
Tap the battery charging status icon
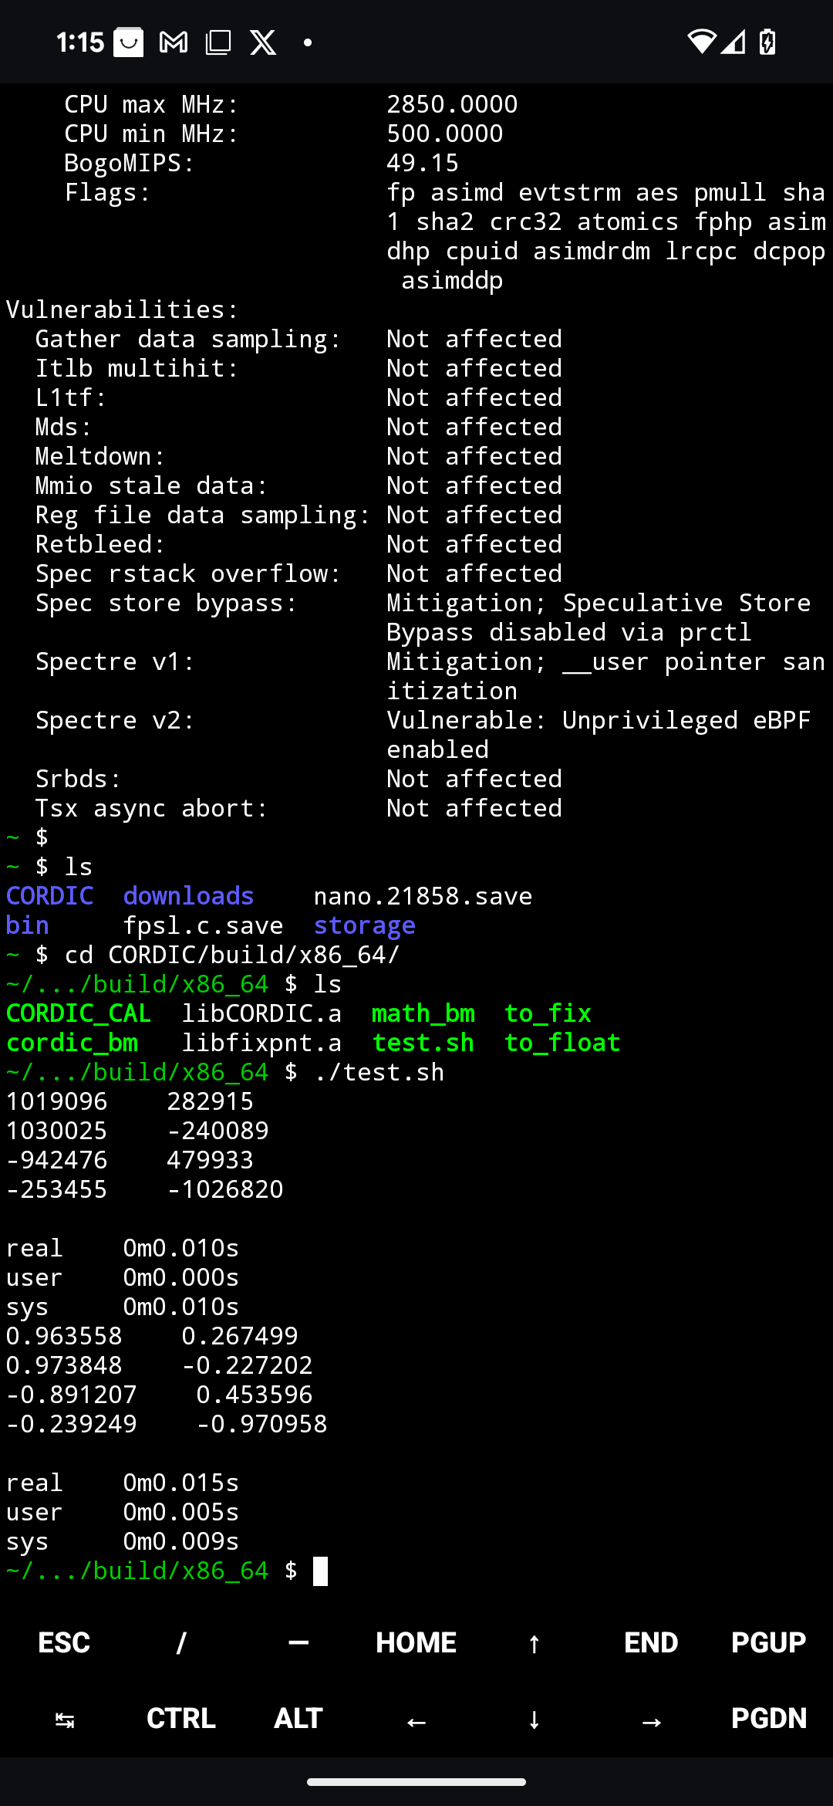(x=767, y=42)
